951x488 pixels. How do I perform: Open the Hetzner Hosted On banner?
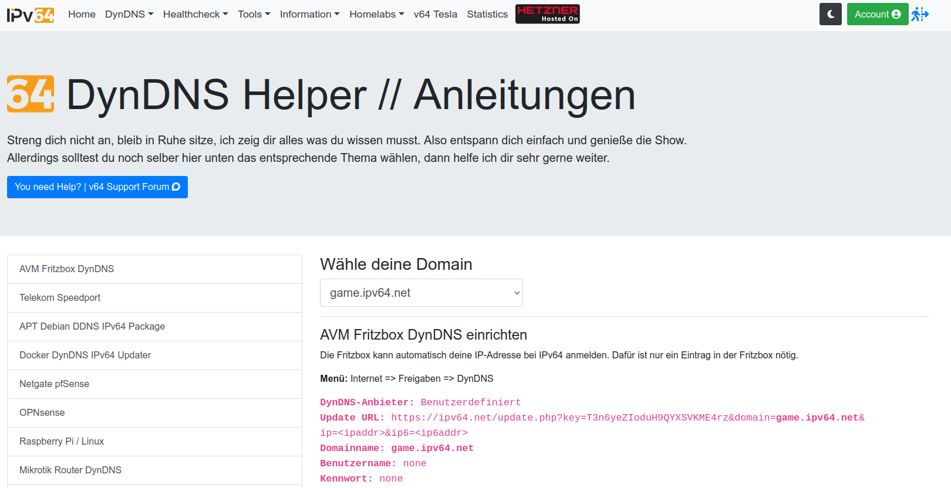pos(547,14)
